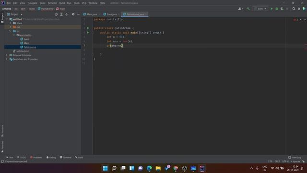Open the Build menu
This screenshot has height=173, width=307.
[62, 3]
